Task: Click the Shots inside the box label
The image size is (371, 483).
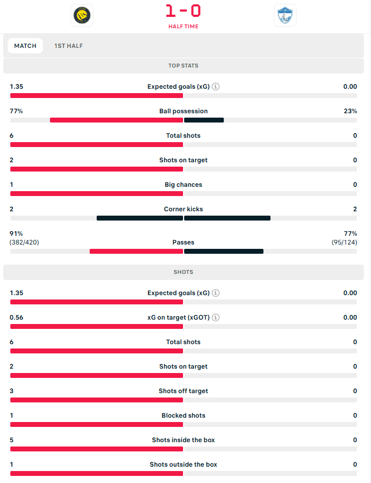Action: pyautogui.click(x=184, y=440)
